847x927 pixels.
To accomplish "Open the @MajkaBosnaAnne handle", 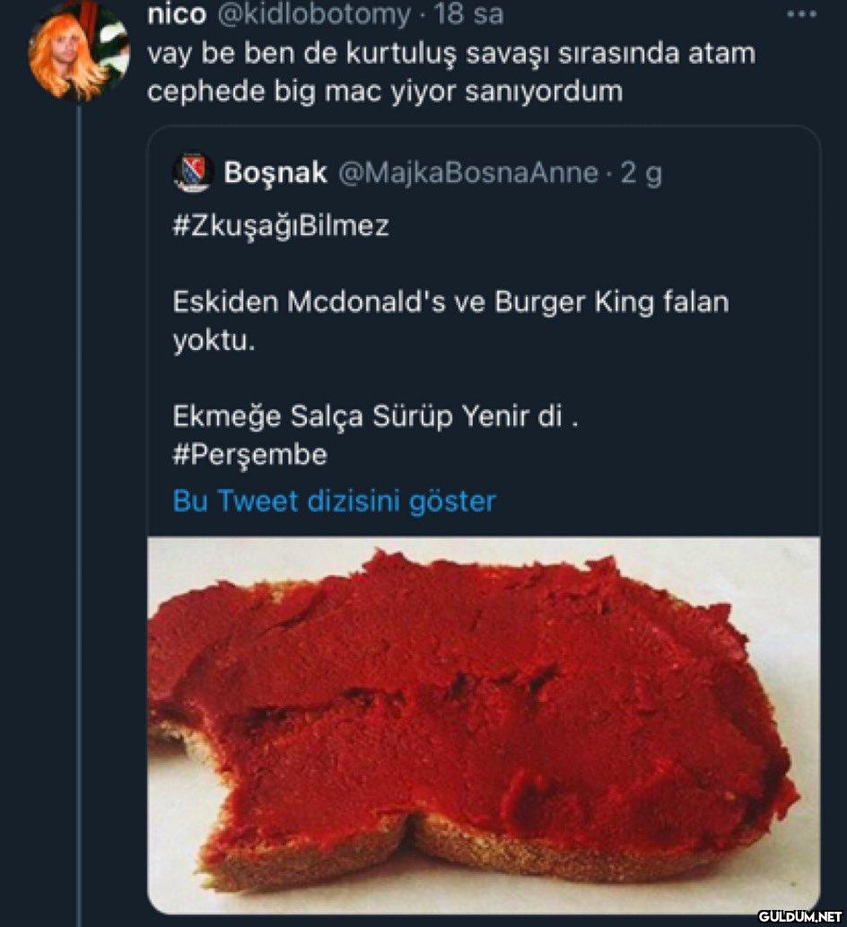I will coord(467,173).
